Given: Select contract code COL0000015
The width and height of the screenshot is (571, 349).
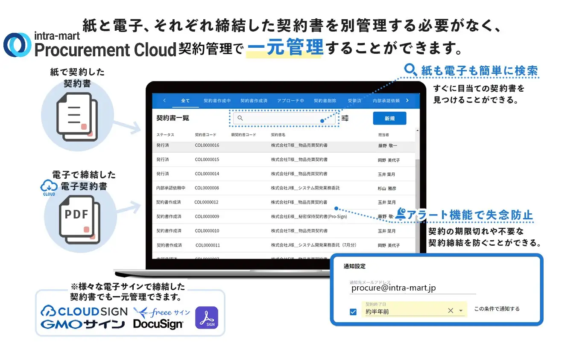Looking at the screenshot, I should click(x=207, y=160).
